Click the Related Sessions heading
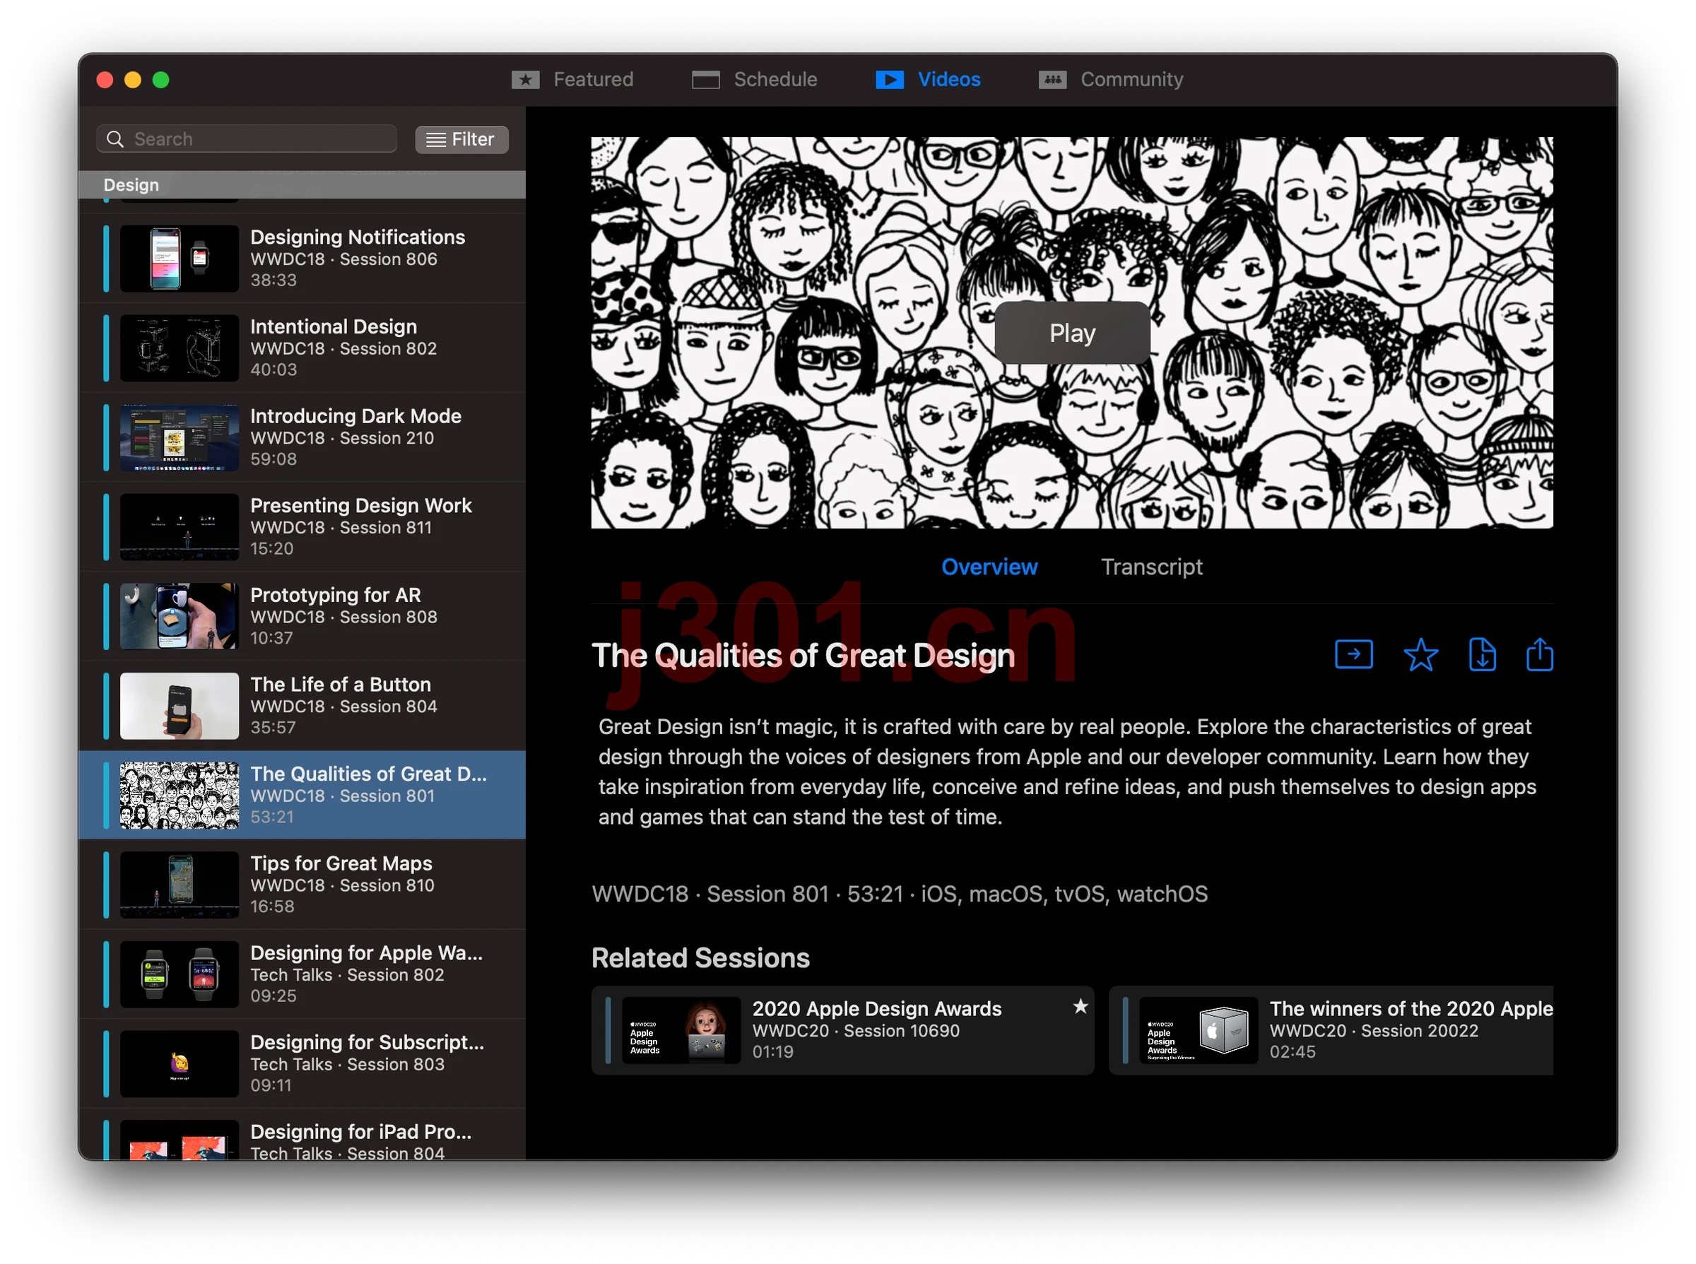 [700, 958]
